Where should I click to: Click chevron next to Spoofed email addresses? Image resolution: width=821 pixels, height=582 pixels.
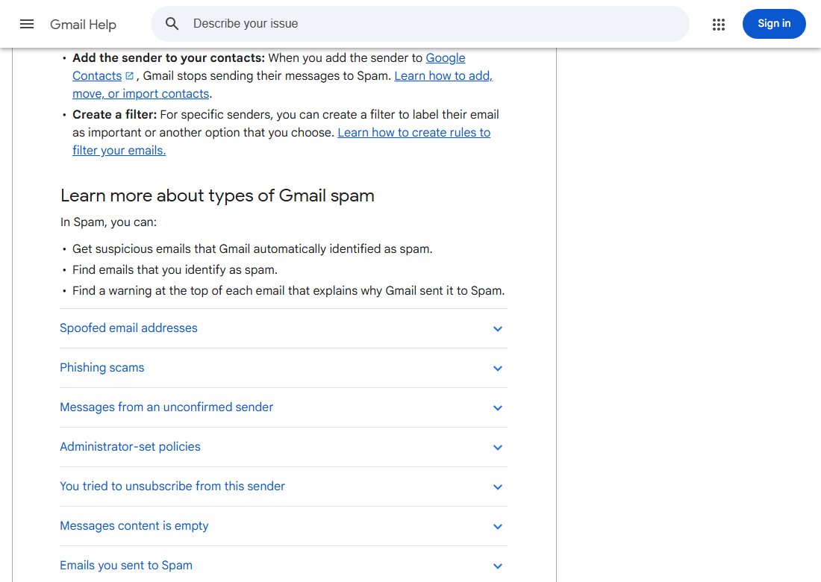(497, 329)
